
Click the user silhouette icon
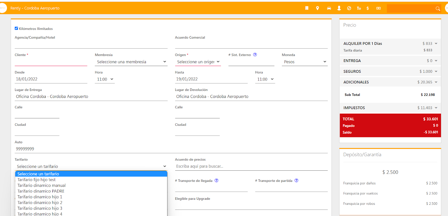(339, 8)
